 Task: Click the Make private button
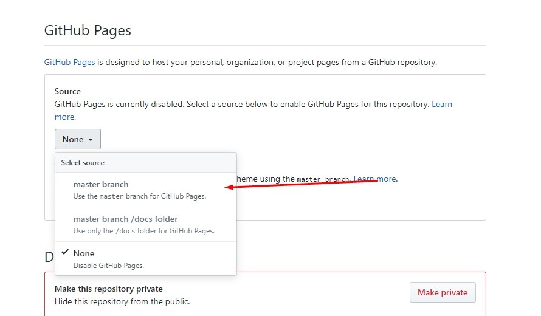click(443, 292)
